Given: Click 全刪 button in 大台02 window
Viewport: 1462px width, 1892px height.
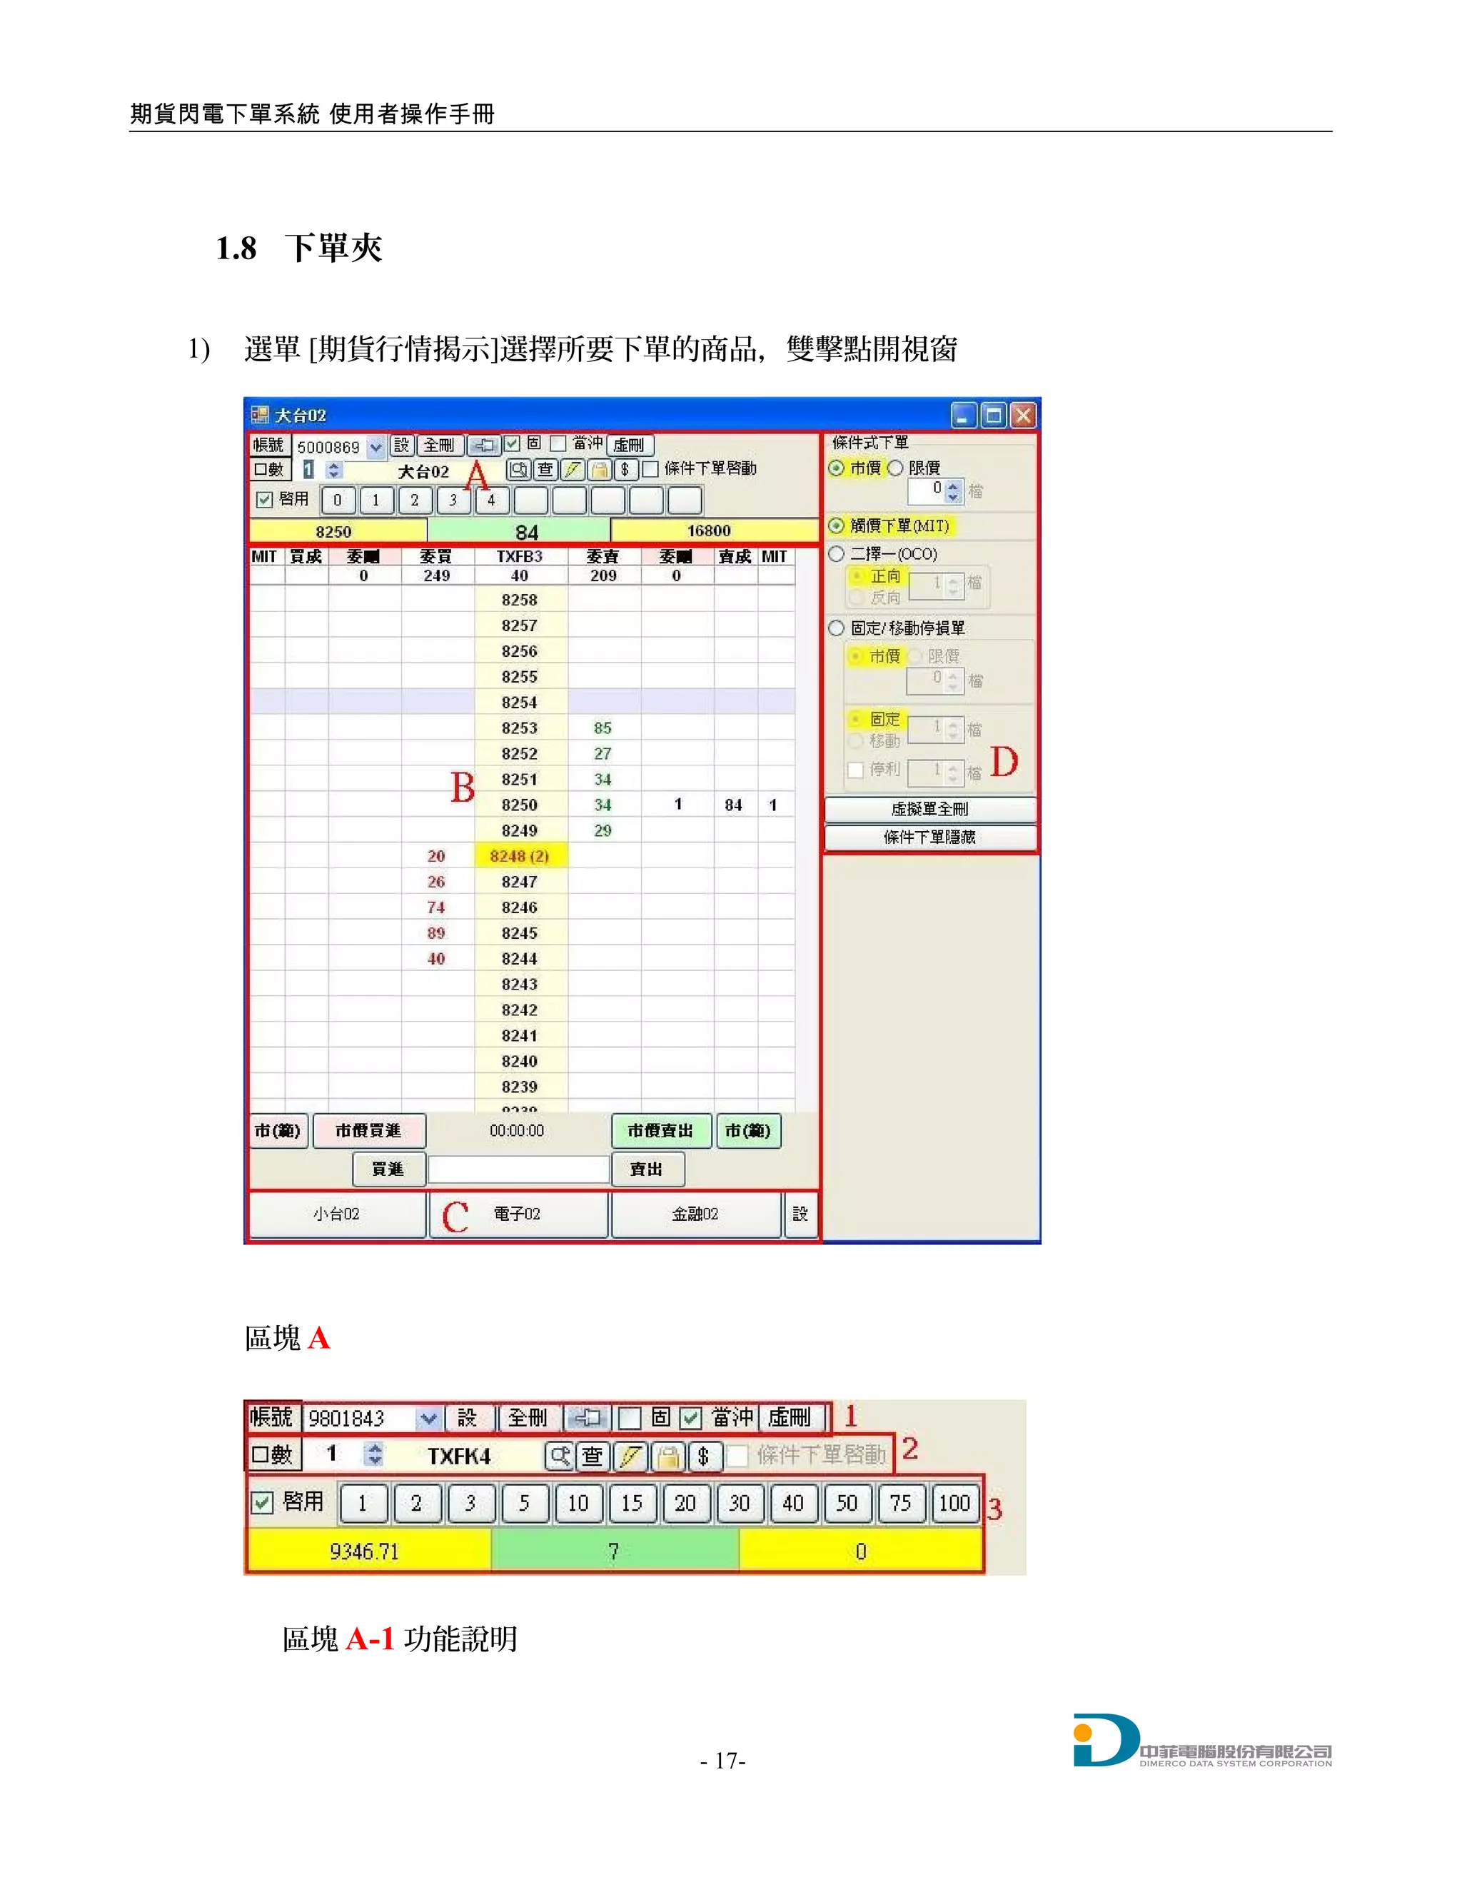Looking at the screenshot, I should 440,446.
